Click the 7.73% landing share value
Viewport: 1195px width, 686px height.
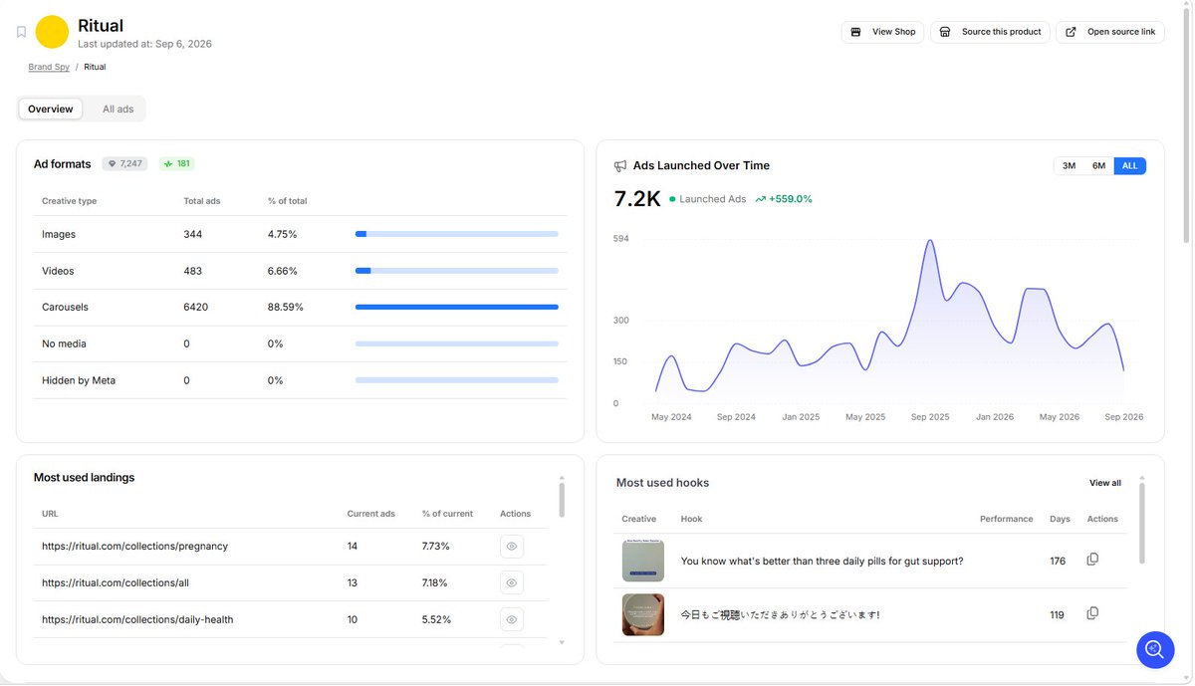pos(436,546)
